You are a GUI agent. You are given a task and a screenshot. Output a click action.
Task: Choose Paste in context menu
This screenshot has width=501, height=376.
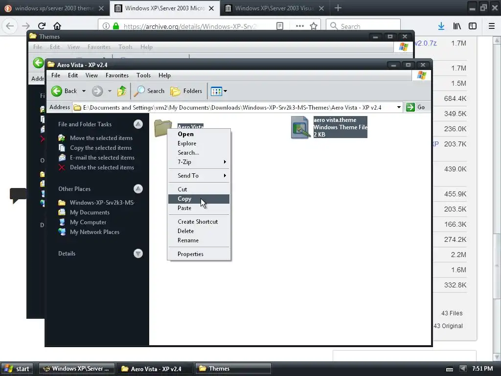pyautogui.click(x=199, y=208)
